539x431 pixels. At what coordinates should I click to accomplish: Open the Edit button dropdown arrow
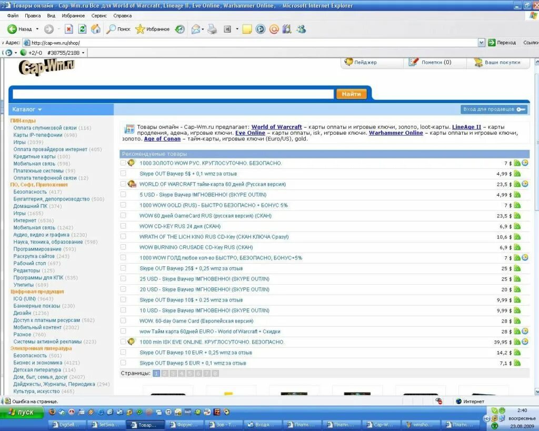pyautogui.click(x=237, y=29)
